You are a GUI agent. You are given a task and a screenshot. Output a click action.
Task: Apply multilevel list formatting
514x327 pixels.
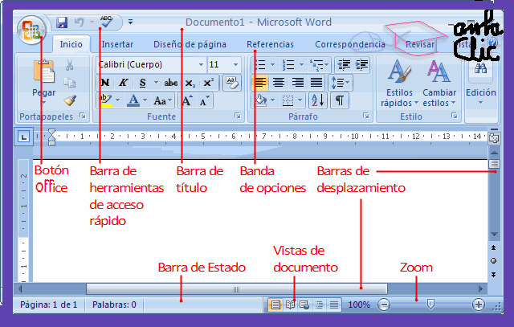[316, 64]
